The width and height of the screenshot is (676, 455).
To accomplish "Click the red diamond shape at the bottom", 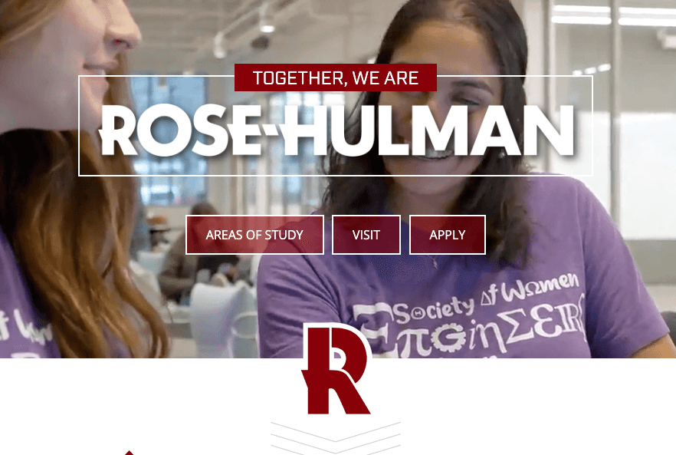I will (129, 453).
